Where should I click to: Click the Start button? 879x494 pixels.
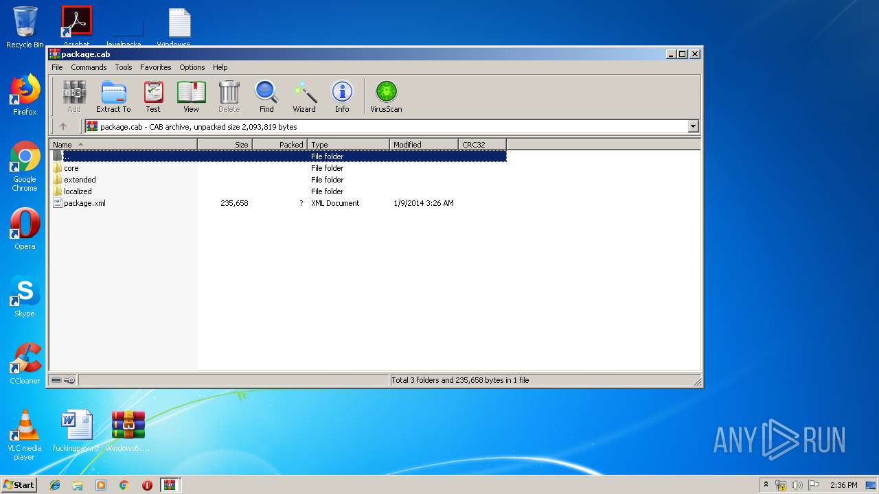[19, 484]
